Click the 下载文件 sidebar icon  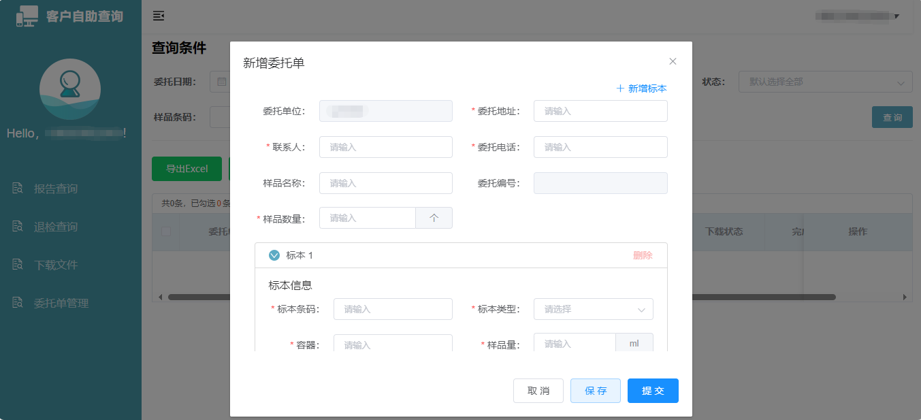pyautogui.click(x=18, y=265)
